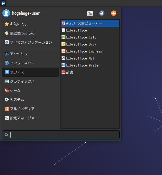
Task: Launch Atril 文書ビューアー
Action: click(90, 23)
